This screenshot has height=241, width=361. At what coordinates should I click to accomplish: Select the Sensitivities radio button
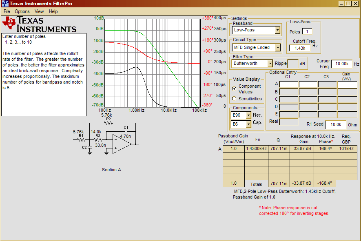click(234, 99)
